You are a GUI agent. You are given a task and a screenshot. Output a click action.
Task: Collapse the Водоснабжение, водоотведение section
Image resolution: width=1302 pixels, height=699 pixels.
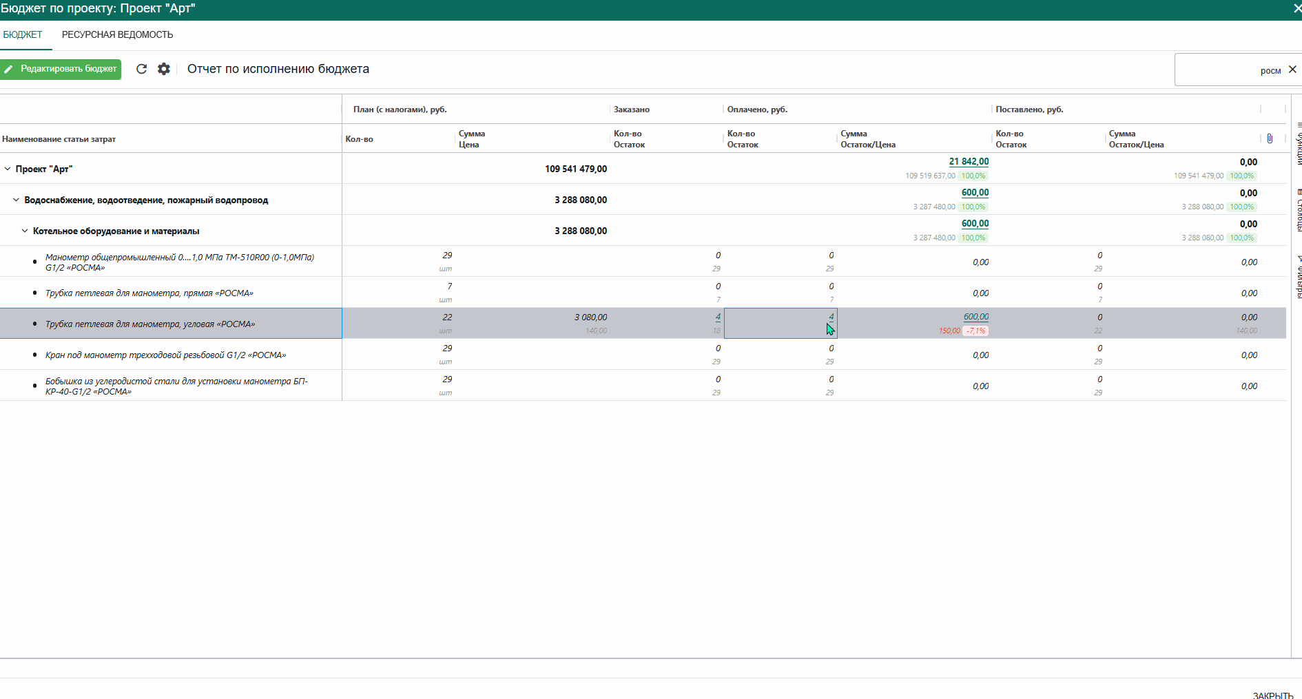17,200
